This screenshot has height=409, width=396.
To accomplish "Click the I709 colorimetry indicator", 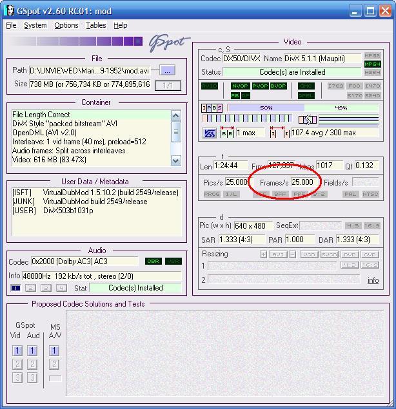I will [x=336, y=86].
